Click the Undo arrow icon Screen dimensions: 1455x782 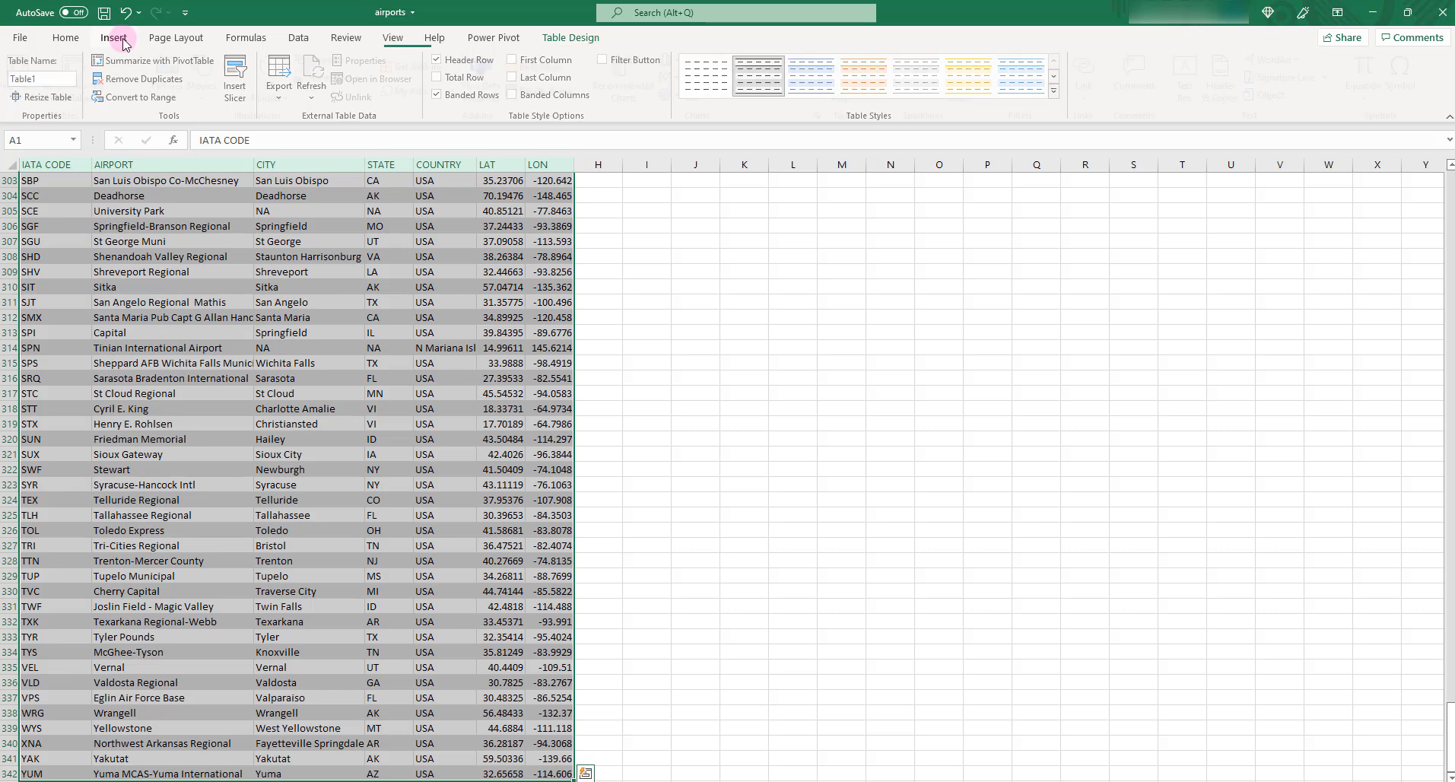pos(125,13)
